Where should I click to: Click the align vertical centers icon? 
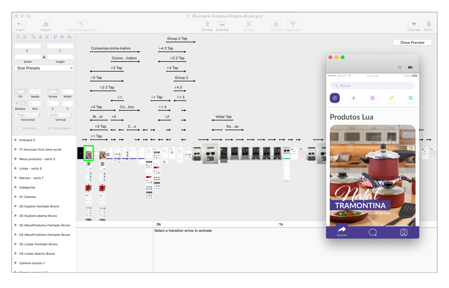coord(62,37)
